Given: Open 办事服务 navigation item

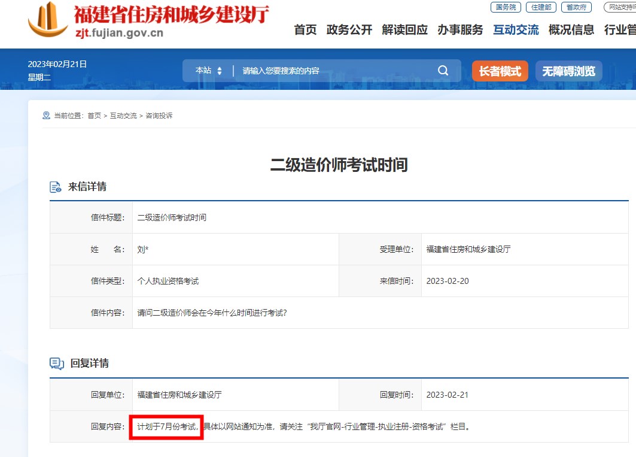Looking at the screenshot, I should coord(460,30).
